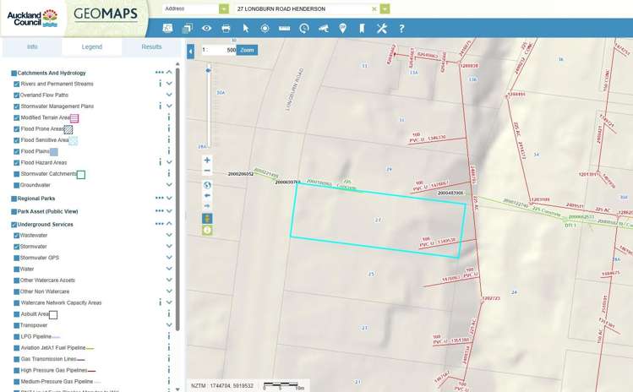Open the wrench and screwdriver tools icon
The image size is (633, 392).
point(381,28)
